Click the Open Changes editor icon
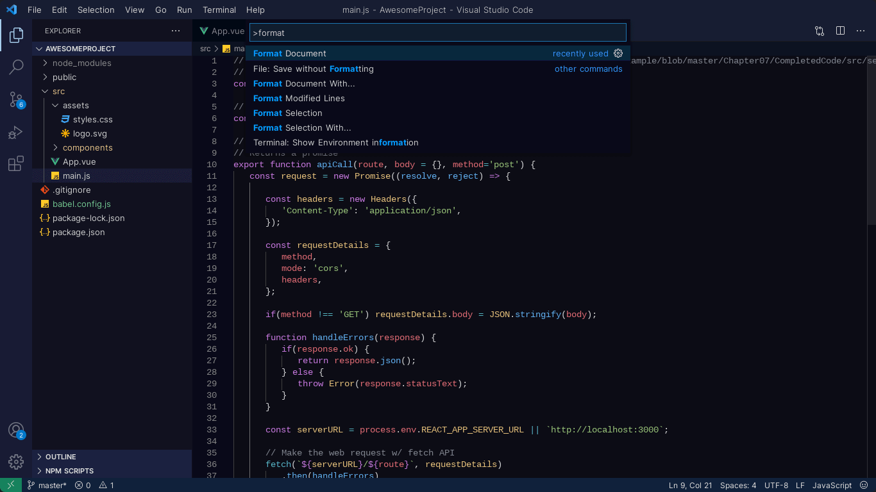Image resolution: width=876 pixels, height=492 pixels. coord(820,31)
